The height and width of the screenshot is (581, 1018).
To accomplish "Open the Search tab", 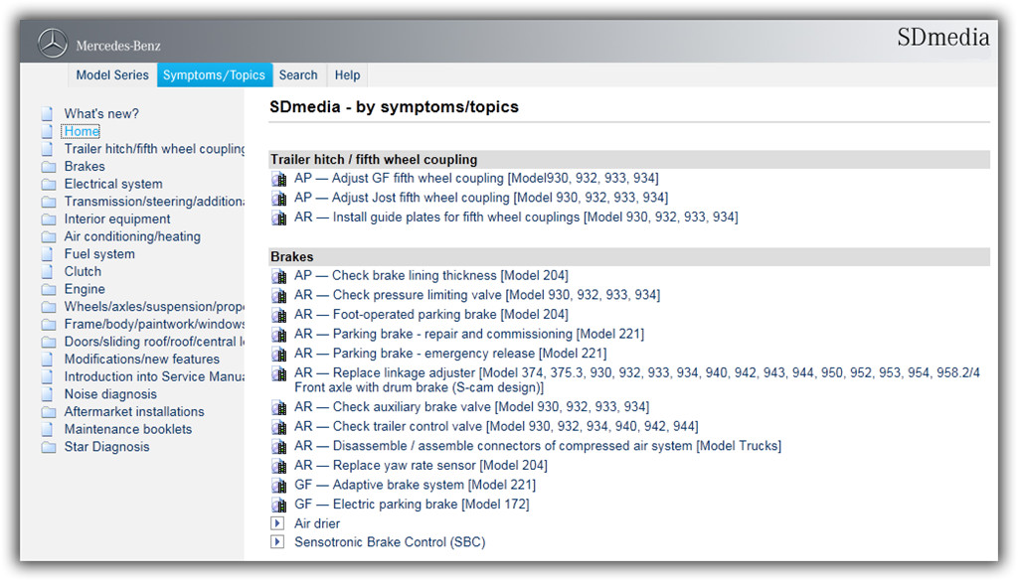I will (x=298, y=75).
